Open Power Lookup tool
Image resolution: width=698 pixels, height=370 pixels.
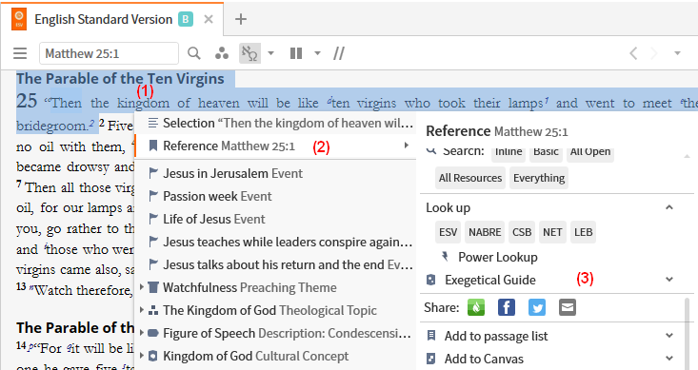tap(498, 257)
